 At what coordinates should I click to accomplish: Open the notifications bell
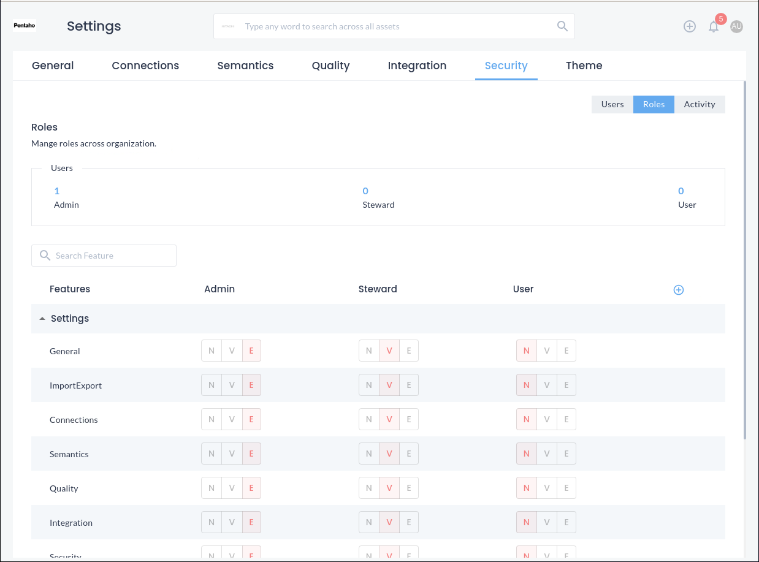[713, 26]
